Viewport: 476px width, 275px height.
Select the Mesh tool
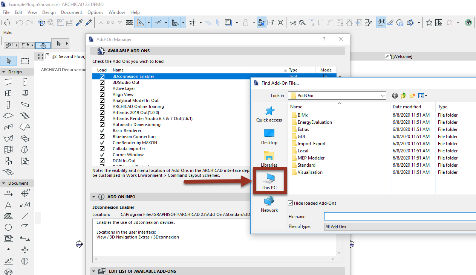8,172
